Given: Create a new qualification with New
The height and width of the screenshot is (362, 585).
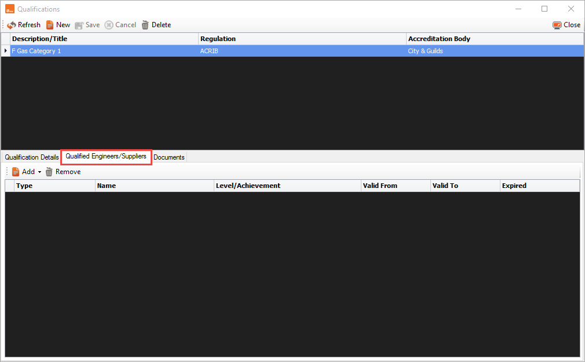Looking at the screenshot, I should (x=50, y=25).
